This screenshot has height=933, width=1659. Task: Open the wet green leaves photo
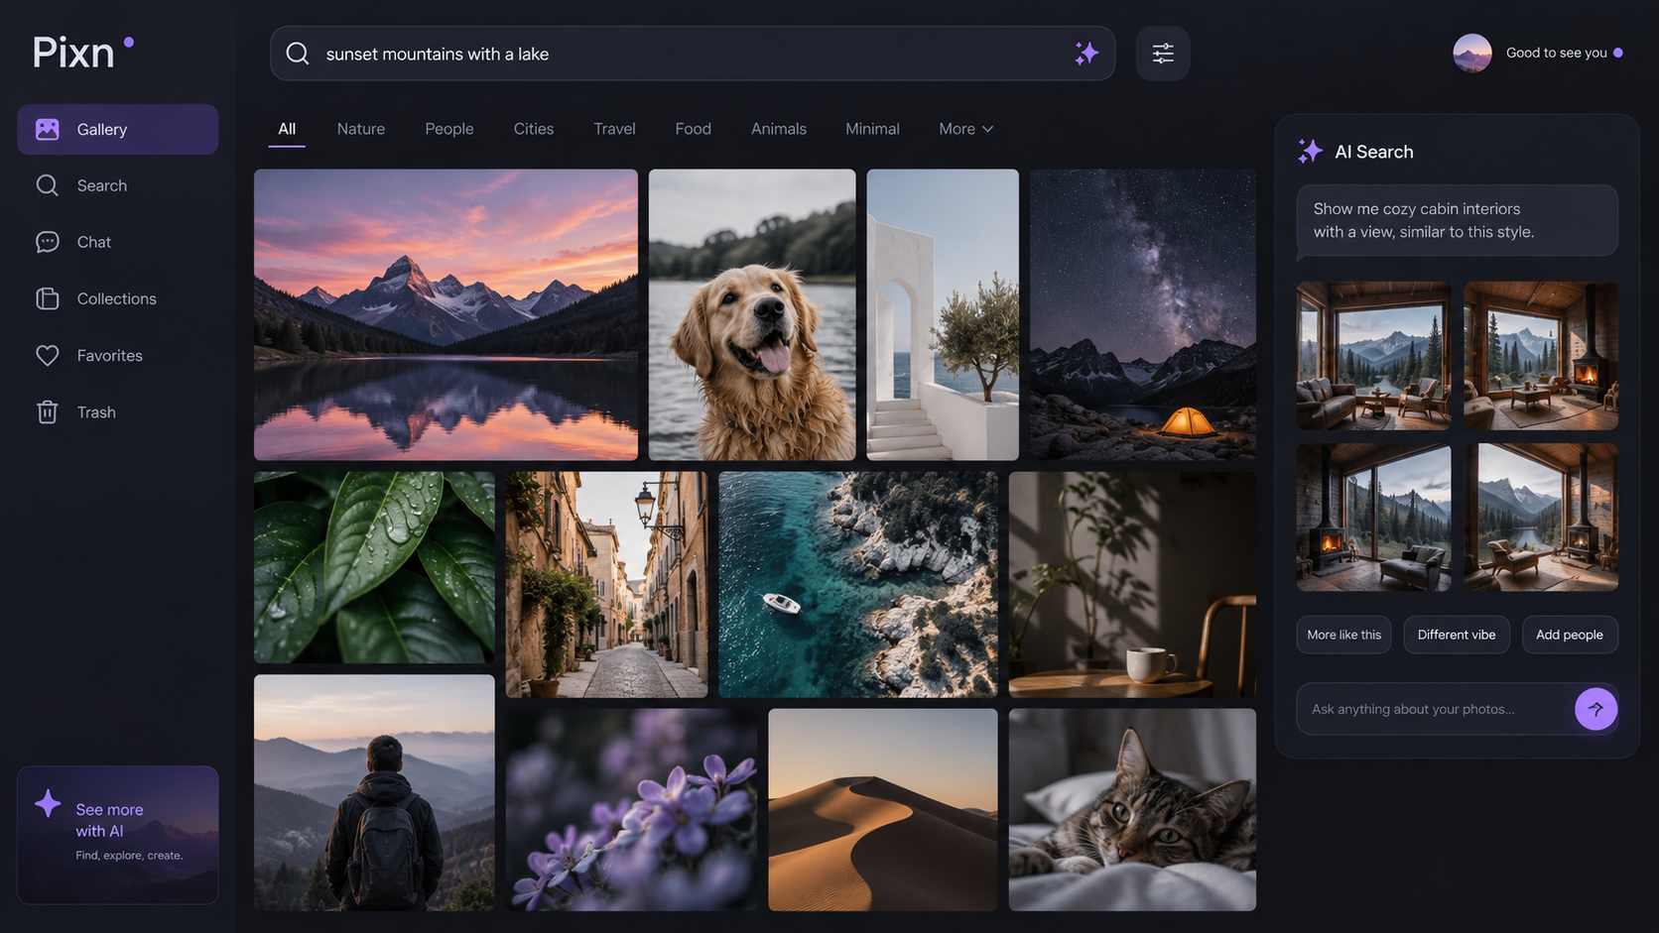[374, 567]
